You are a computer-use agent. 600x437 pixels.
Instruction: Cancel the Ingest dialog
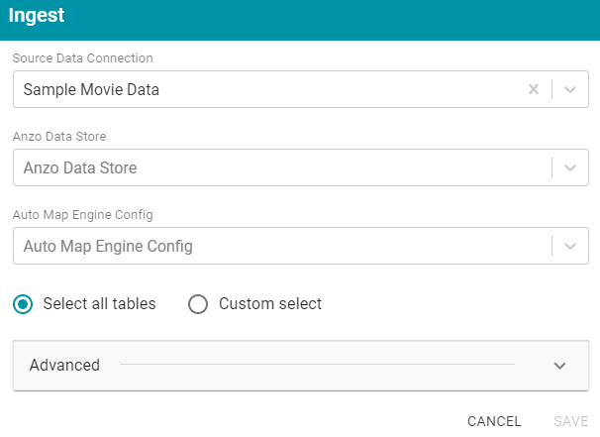494,421
